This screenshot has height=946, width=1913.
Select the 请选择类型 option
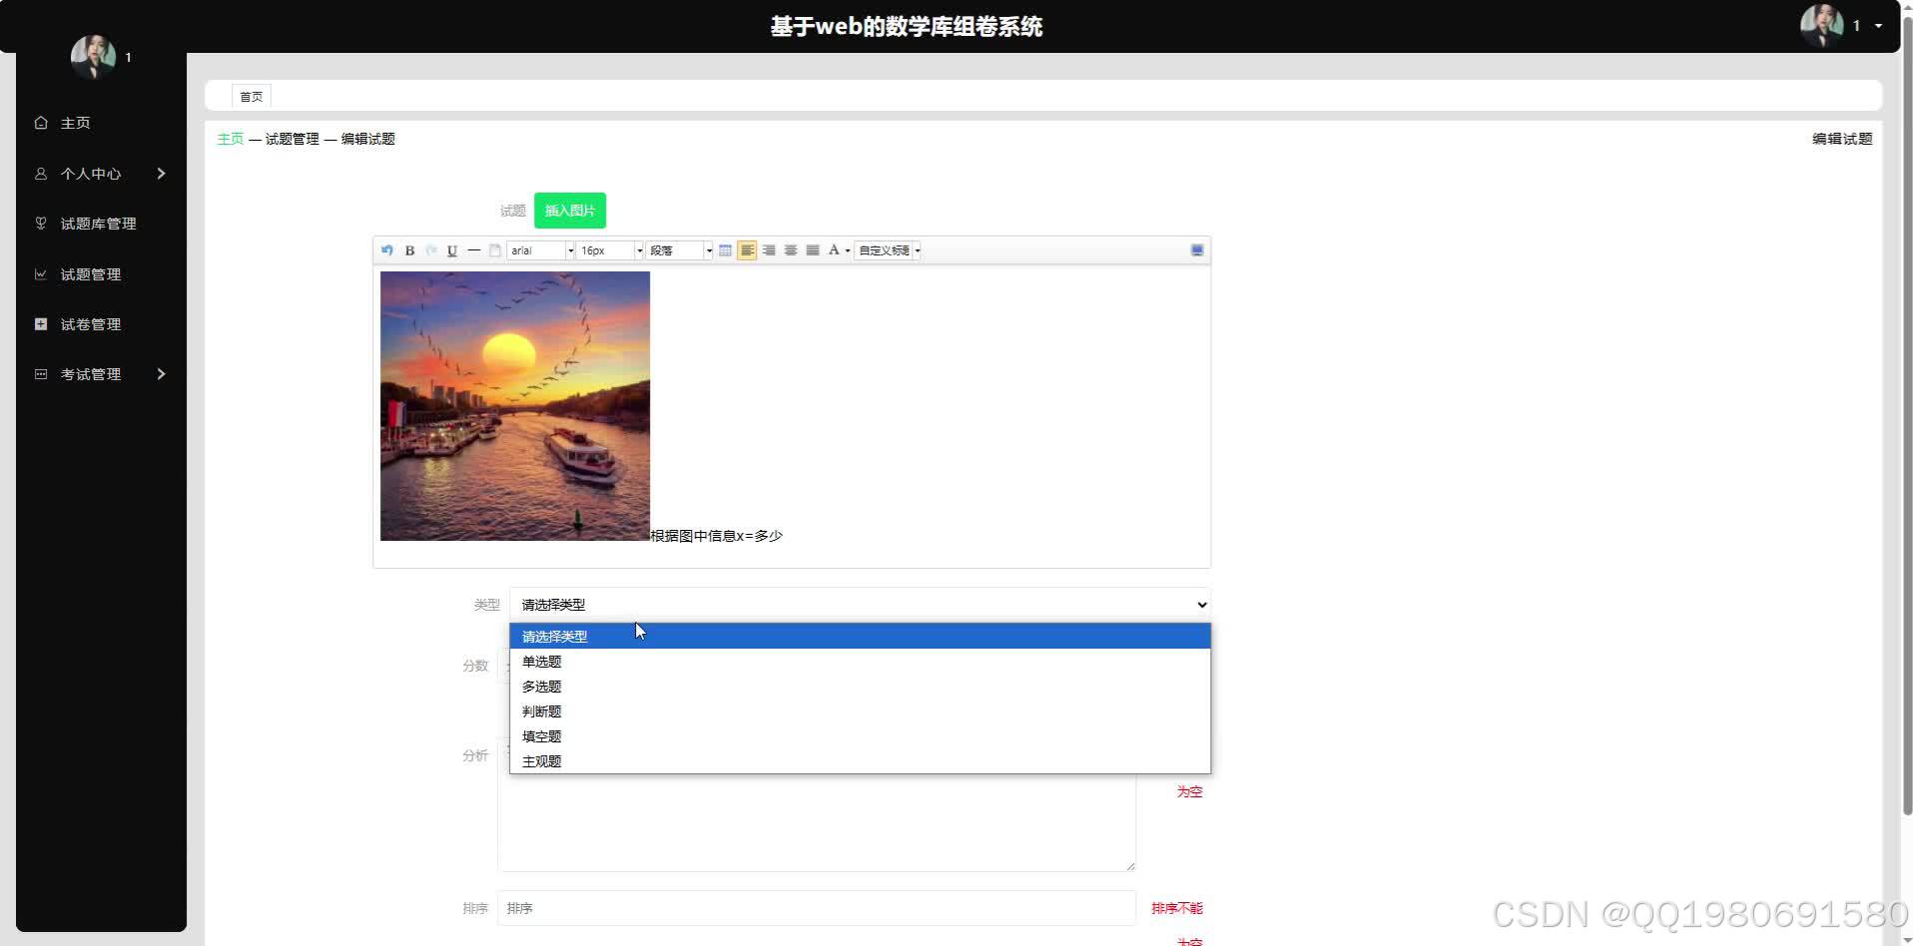click(x=860, y=637)
